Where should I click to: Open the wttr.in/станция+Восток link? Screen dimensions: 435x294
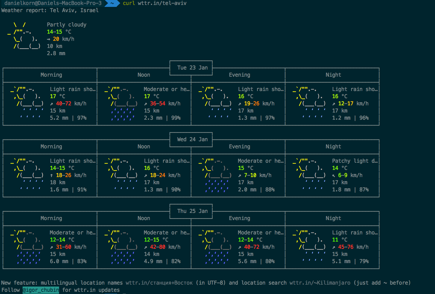(x=159, y=283)
